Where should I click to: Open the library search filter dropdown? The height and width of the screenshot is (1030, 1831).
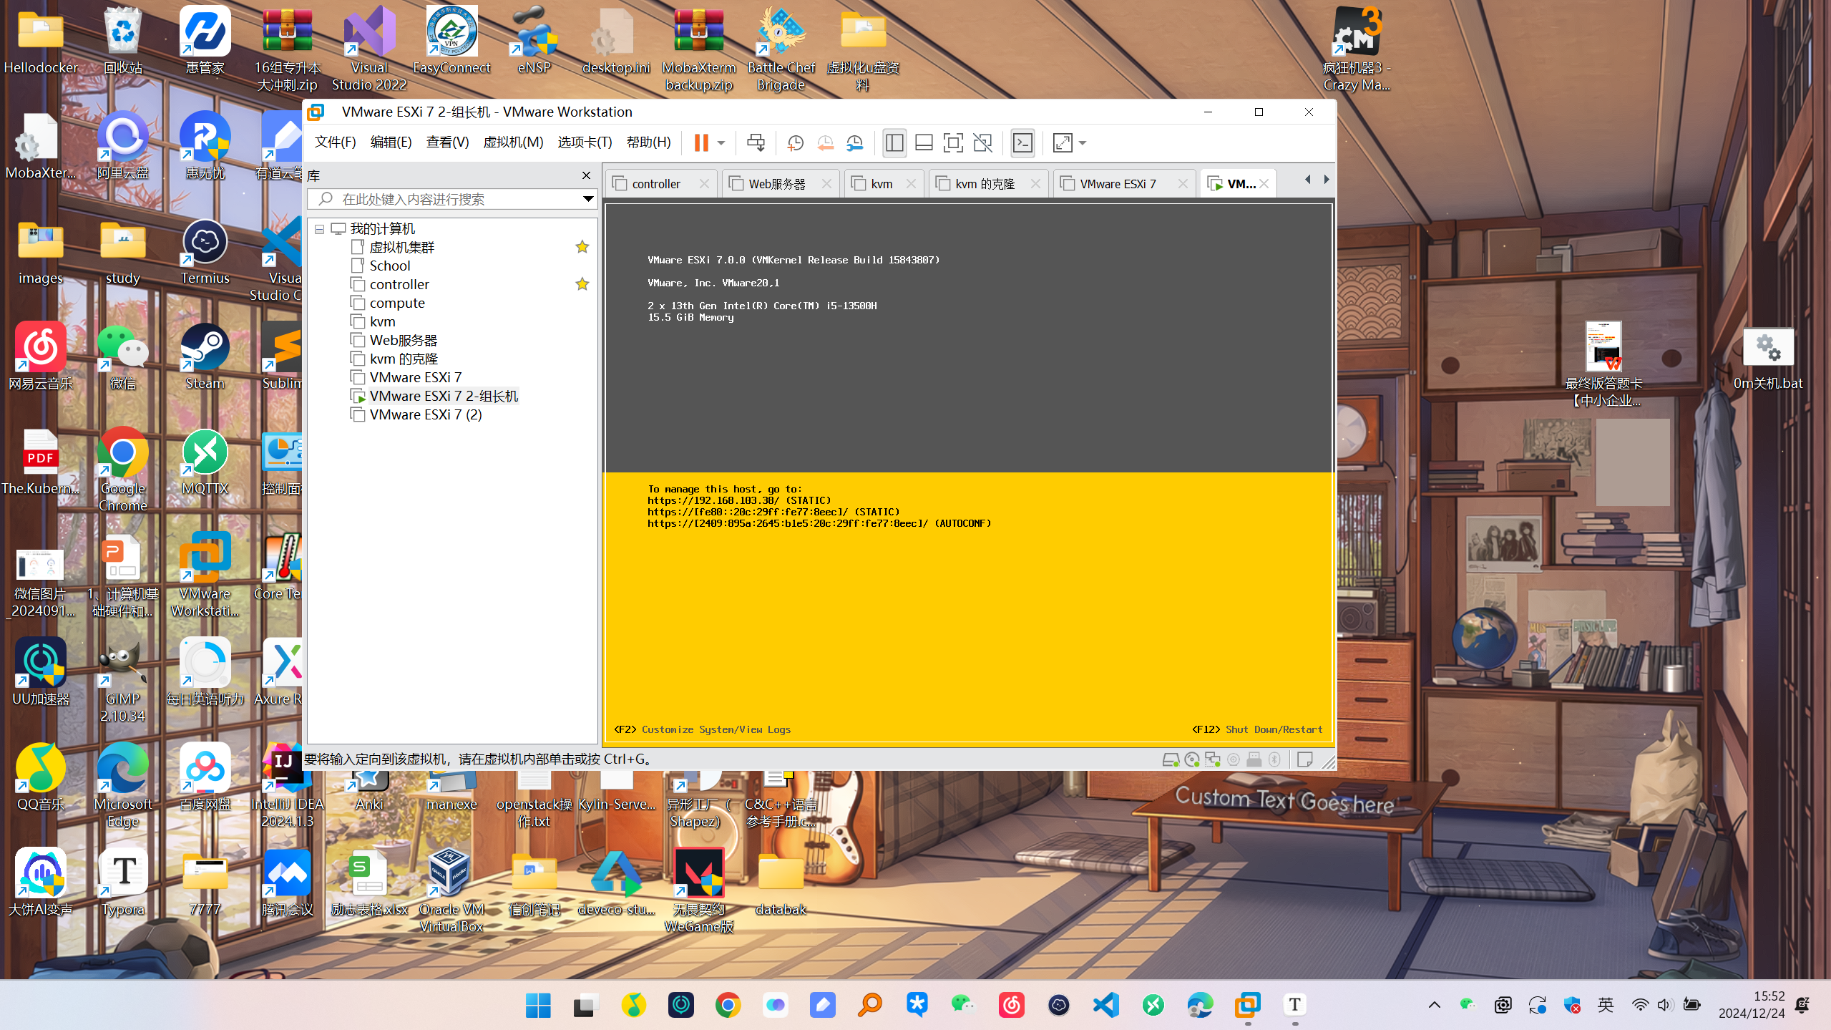point(588,199)
